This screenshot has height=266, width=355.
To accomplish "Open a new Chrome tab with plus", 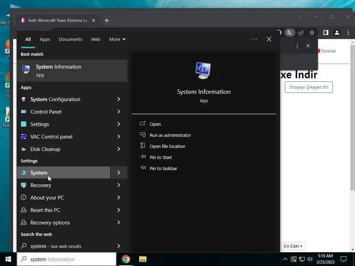I will 107,20.
